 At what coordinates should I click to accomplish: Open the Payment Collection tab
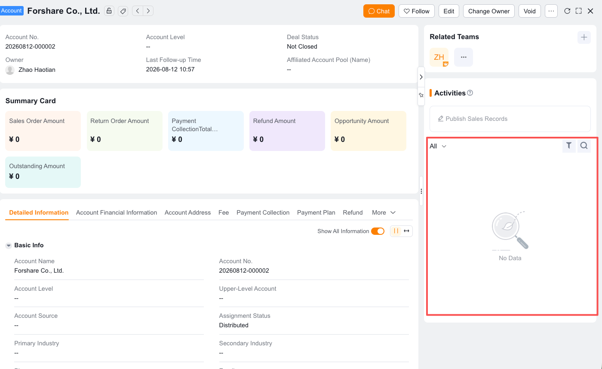263,212
